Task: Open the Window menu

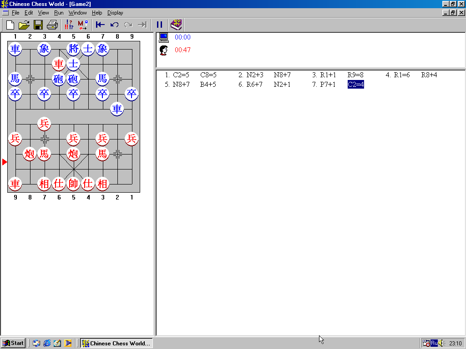Action: tap(77, 13)
